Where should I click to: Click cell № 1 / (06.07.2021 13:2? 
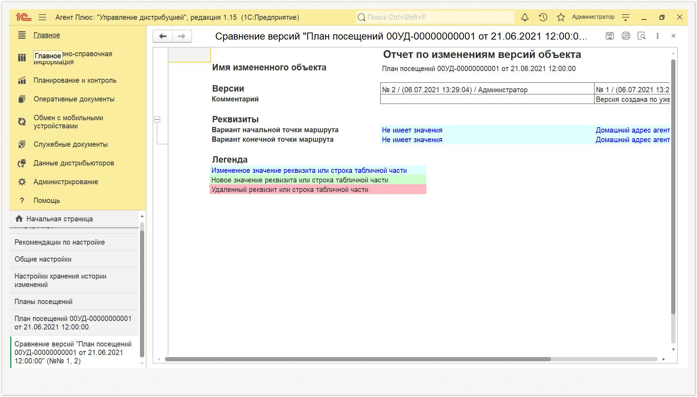point(632,89)
